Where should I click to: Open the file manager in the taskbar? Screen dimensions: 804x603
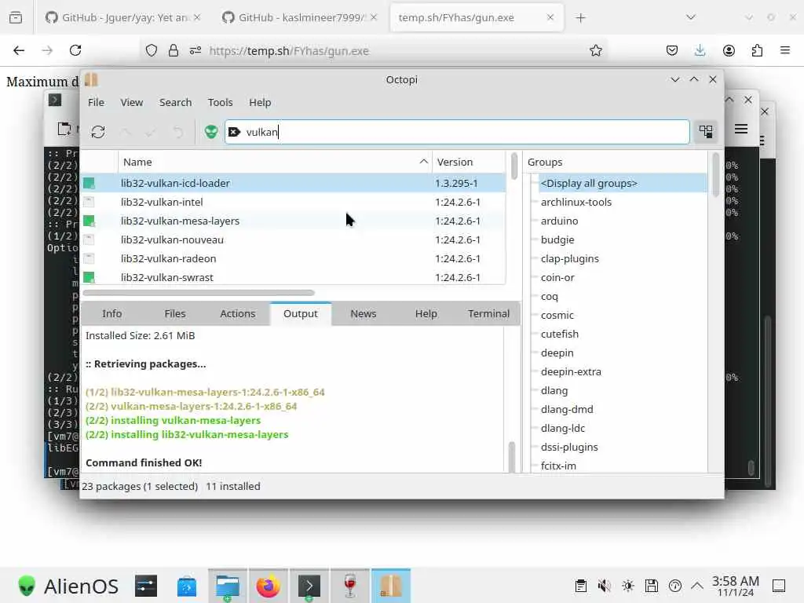click(228, 586)
